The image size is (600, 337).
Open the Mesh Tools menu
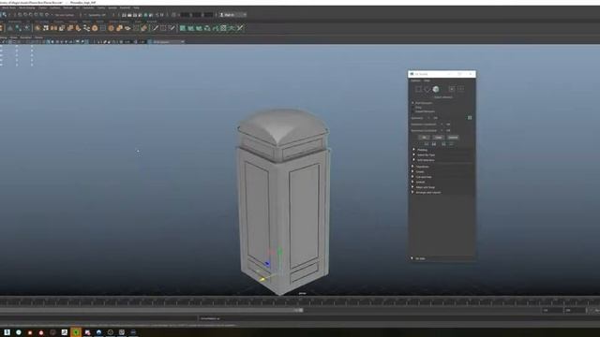point(9,7)
